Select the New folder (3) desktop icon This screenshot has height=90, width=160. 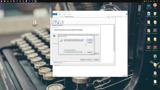(155, 15)
